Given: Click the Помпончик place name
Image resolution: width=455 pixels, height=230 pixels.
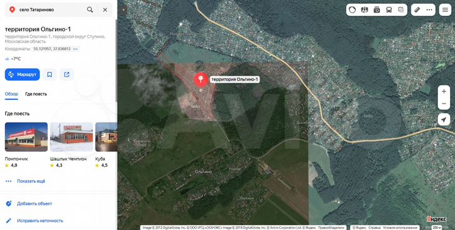Looking at the screenshot, I should click(16, 159).
